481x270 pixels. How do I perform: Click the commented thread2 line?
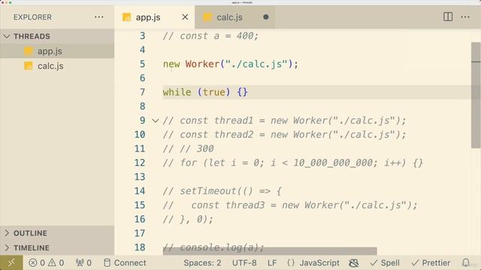pyautogui.click(x=284, y=135)
